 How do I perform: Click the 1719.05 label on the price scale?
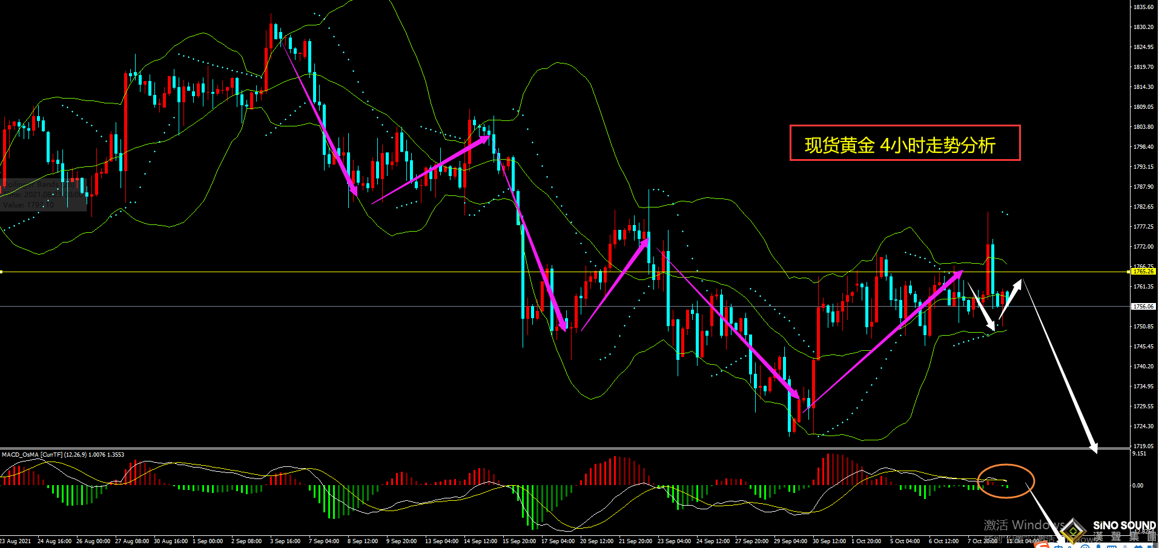pyautogui.click(x=1143, y=446)
